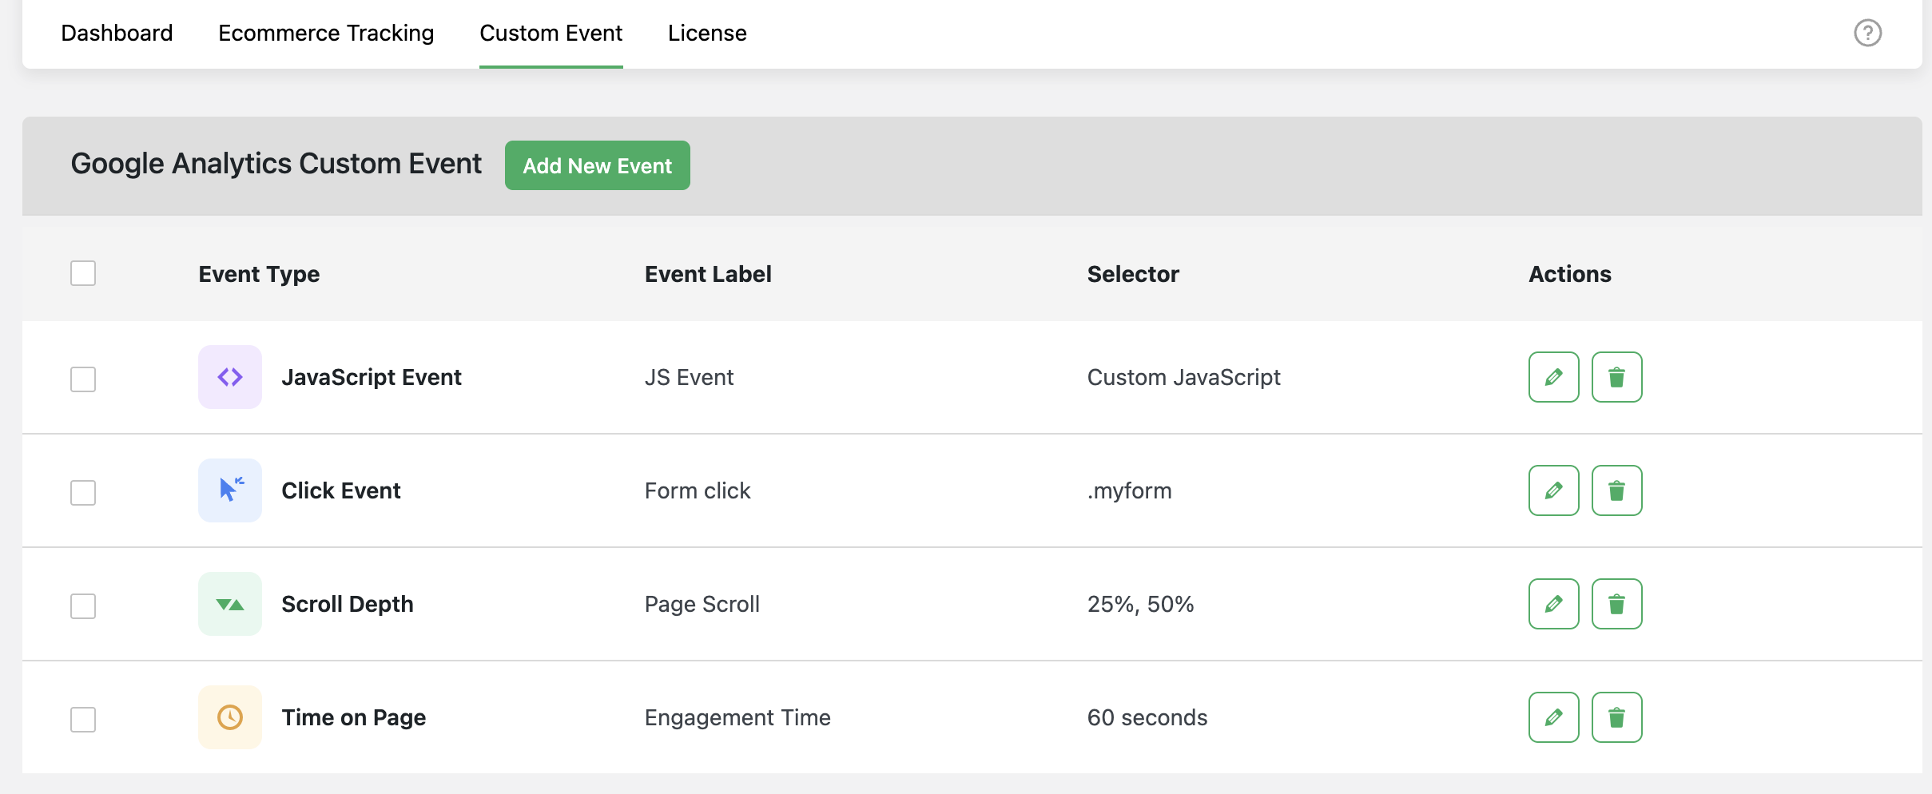This screenshot has height=794, width=1932.
Task: Delete the Time on Page event
Action: tap(1616, 717)
